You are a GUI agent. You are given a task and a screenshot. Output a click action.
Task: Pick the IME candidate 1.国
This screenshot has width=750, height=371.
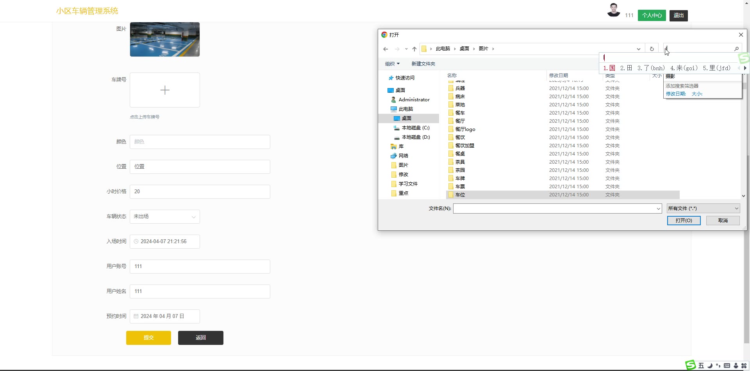click(x=609, y=68)
